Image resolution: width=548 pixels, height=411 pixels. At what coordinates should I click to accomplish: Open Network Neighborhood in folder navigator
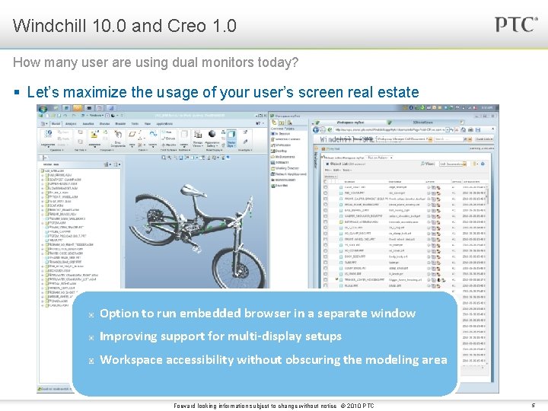[x=288, y=174]
